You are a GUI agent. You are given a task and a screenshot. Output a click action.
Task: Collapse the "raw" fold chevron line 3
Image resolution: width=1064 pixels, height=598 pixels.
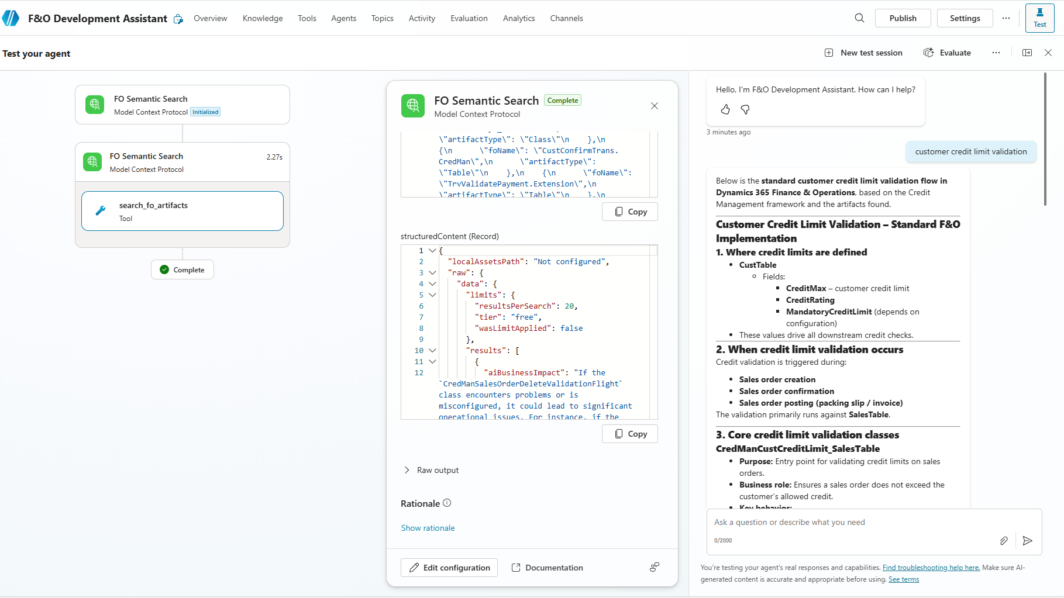pyautogui.click(x=432, y=272)
